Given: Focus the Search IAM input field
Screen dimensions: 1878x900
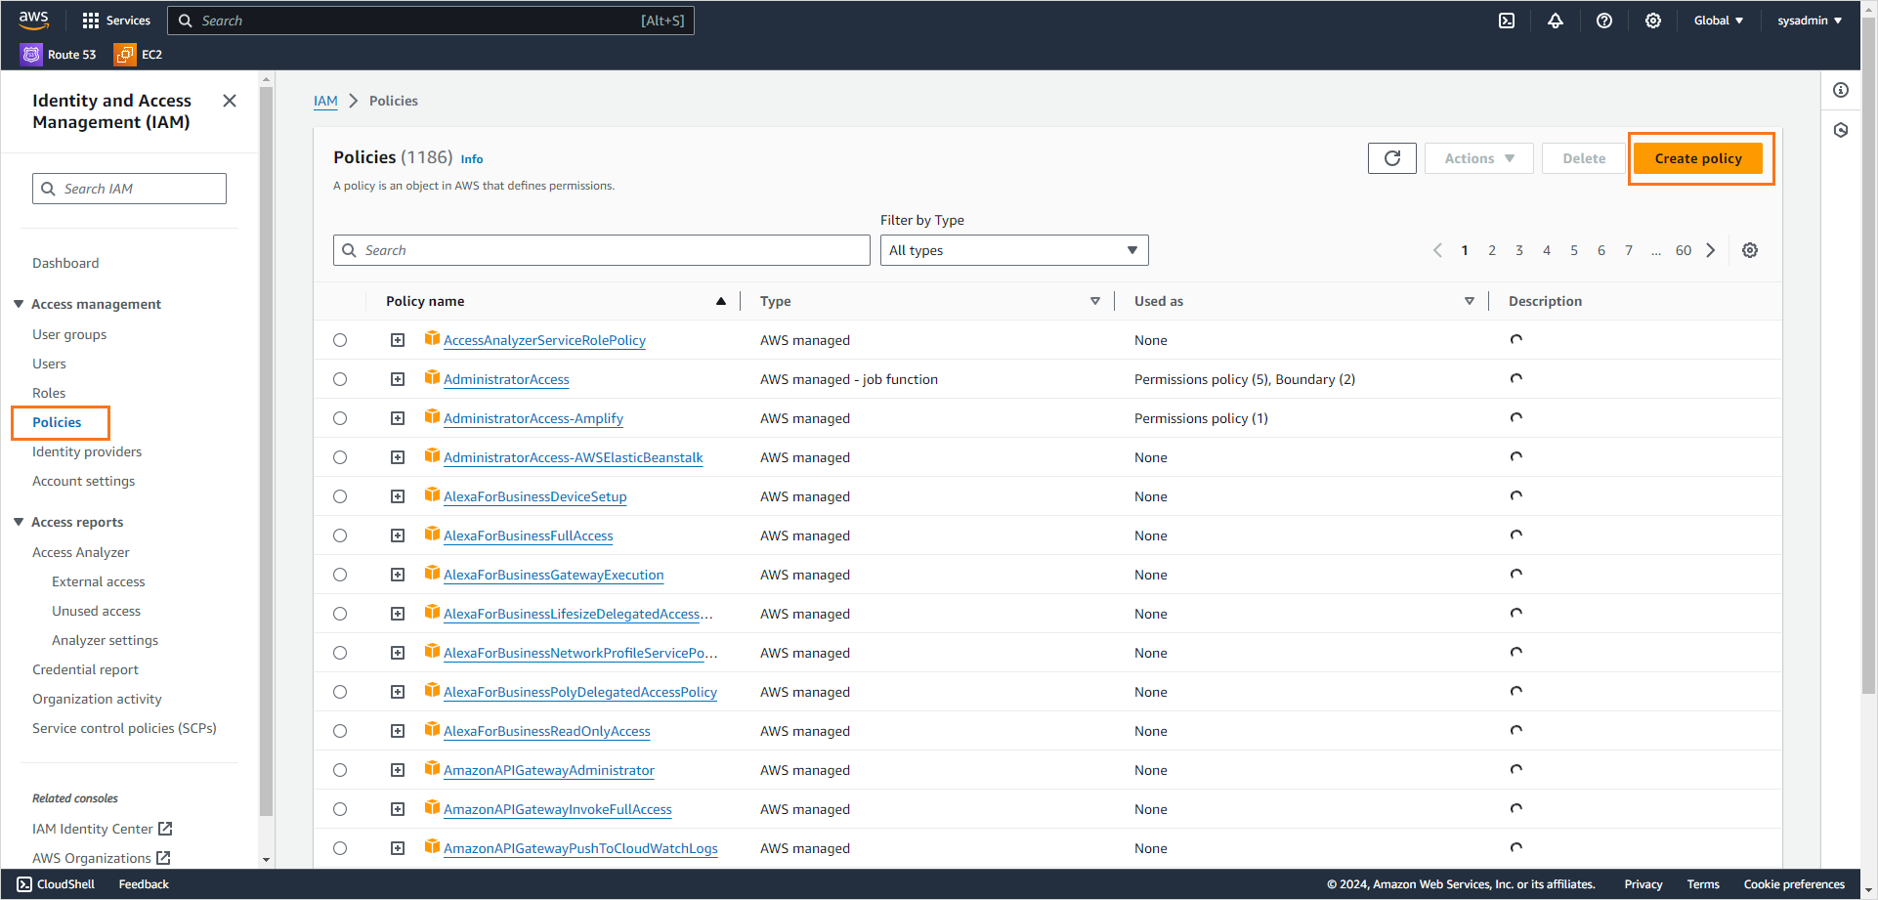Looking at the screenshot, I should click(130, 189).
